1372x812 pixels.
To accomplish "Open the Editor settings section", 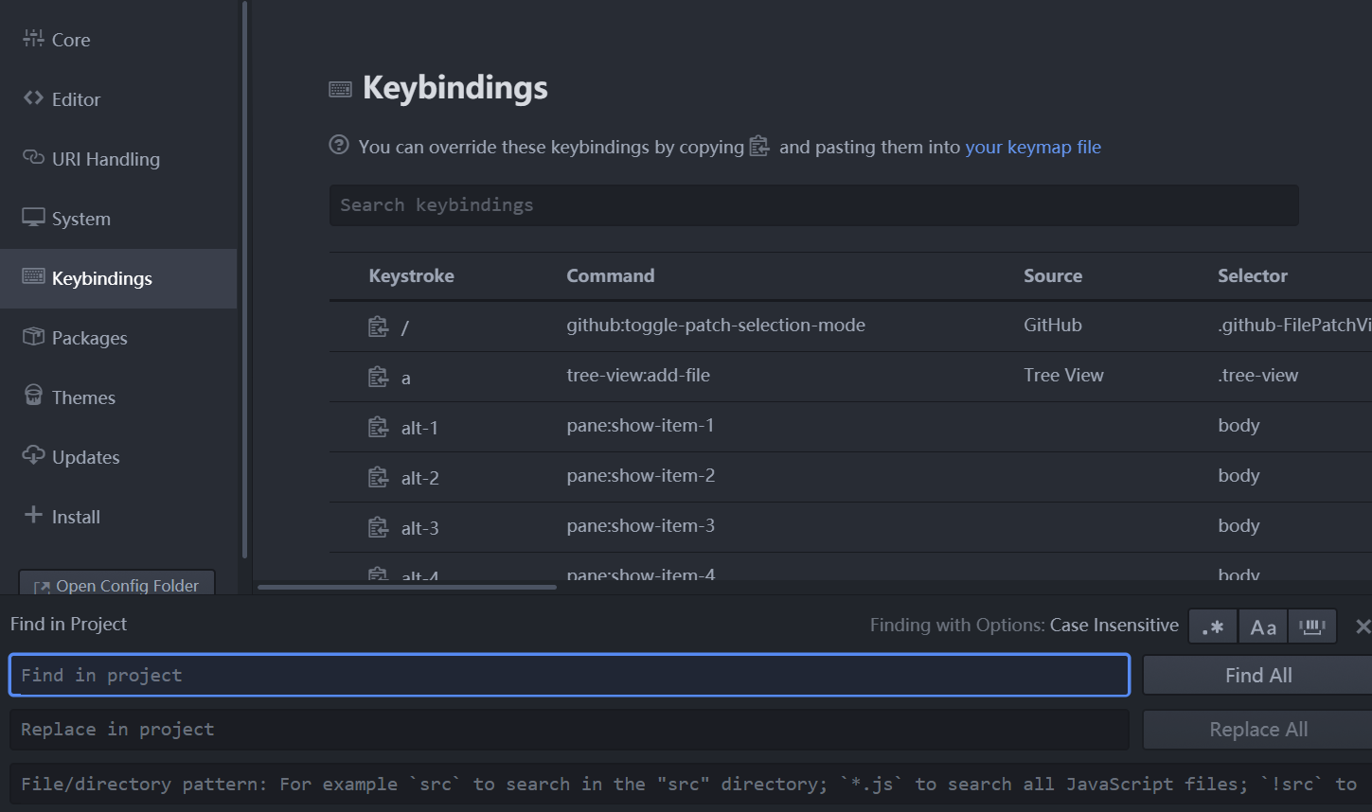I will click(x=76, y=98).
